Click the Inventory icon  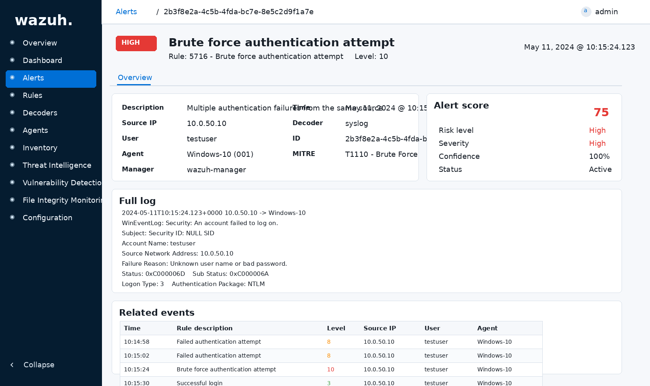12,147
